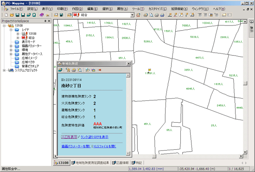This screenshot has height=172, width=255.
Task: Click the second floppy disk save icon
Action: 23,15
